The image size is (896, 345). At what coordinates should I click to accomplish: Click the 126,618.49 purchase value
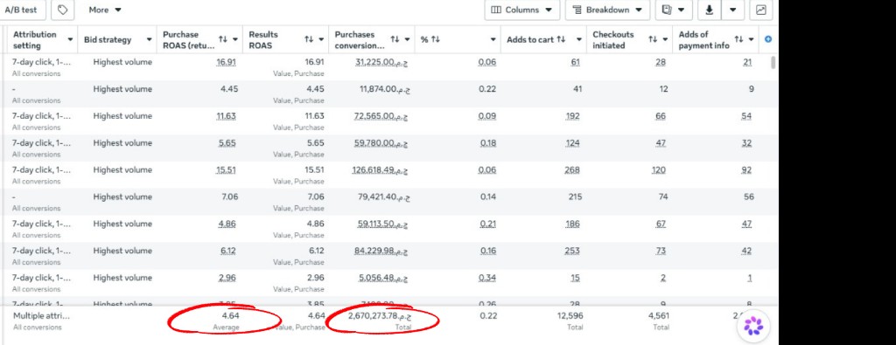[380, 170]
